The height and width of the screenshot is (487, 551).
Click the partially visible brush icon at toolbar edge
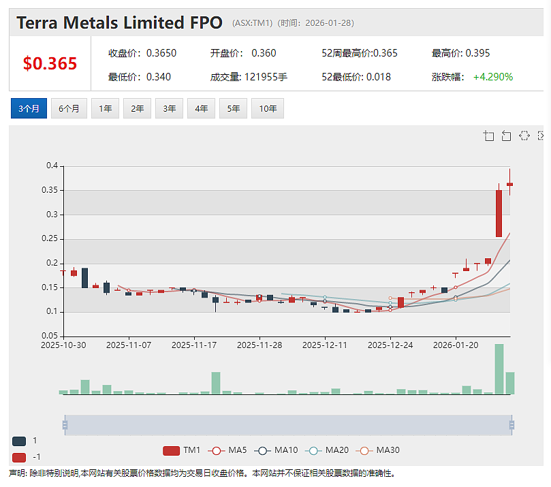[541, 136]
